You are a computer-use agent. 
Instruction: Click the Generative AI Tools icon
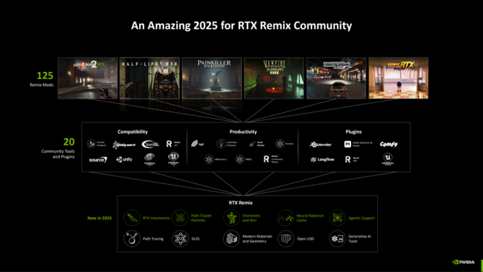(x=337, y=238)
